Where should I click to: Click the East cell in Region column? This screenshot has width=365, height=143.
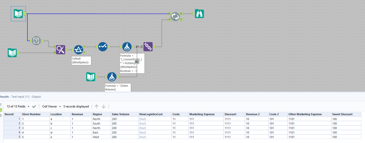pyautogui.click(x=101, y=132)
